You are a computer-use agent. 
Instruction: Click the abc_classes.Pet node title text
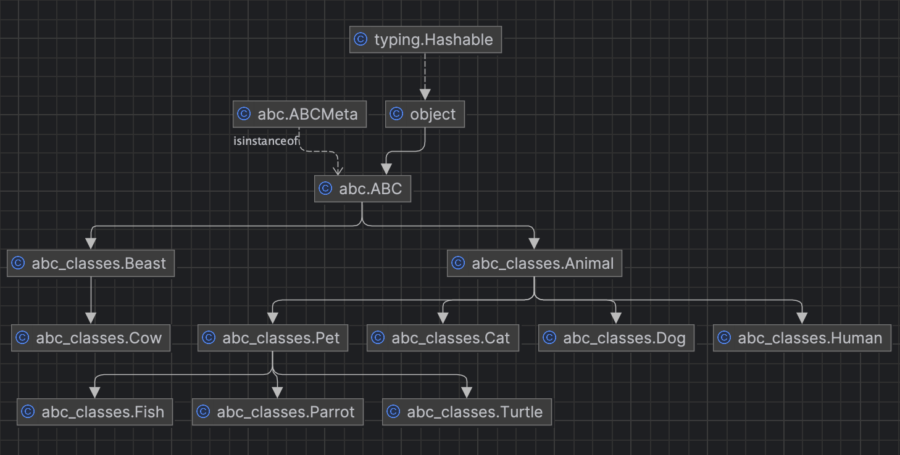(x=281, y=338)
